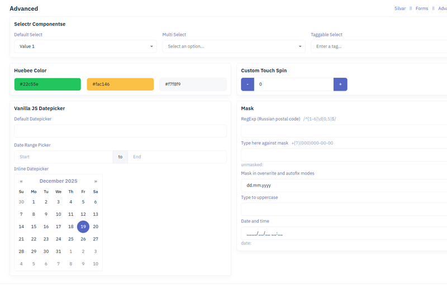Image resolution: width=447 pixels, height=298 pixels.
Task: Open the green #22c55e color swatch
Action: point(47,84)
